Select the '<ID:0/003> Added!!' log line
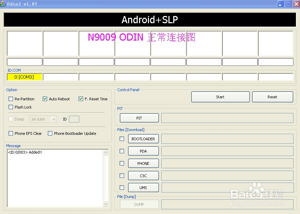300x214 pixels. [25, 152]
